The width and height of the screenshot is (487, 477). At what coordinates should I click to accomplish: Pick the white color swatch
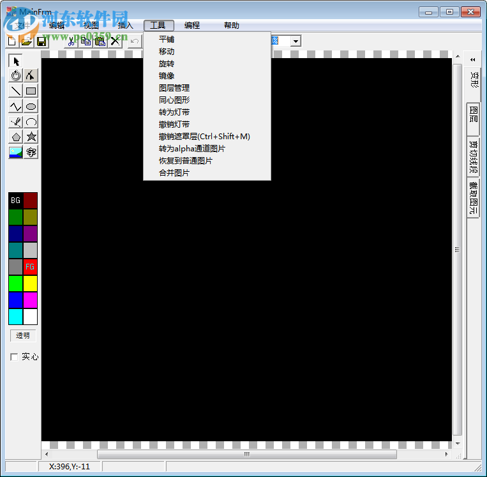(30, 317)
